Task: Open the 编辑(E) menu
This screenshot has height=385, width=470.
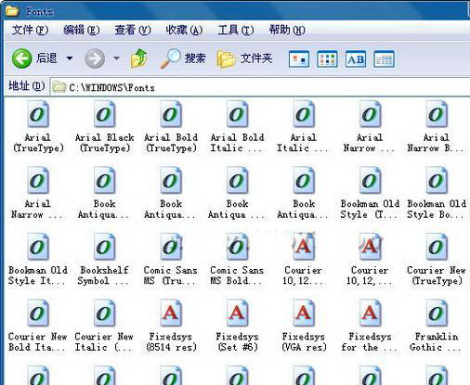Action: 82,30
